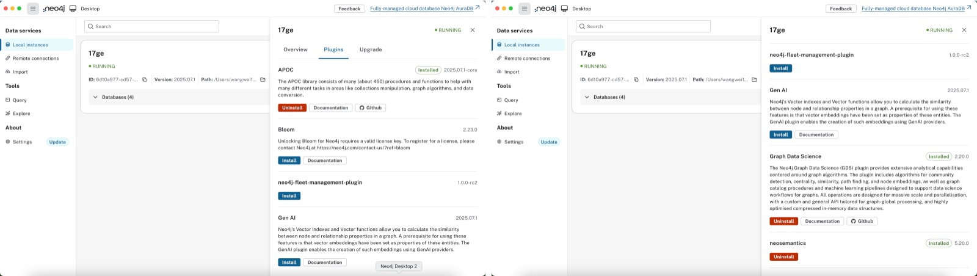Viewport: 977px width, 276px height.
Task: Copy instance ID icon in left window
Action: click(145, 80)
